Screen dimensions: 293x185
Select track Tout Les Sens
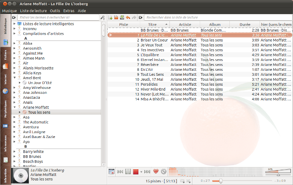point(199,74)
